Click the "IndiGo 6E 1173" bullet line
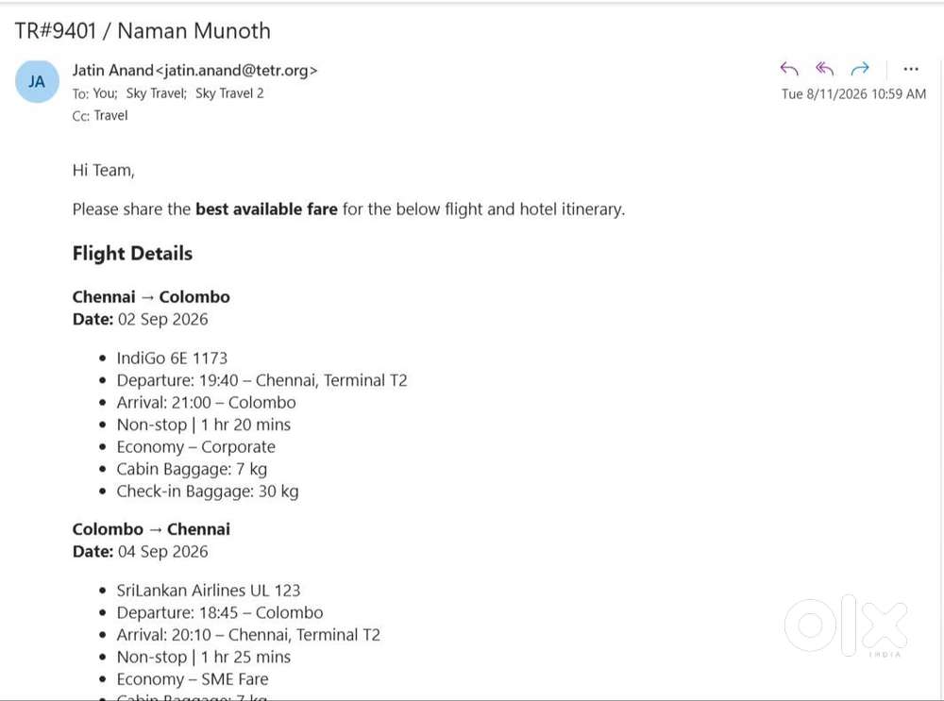Image resolution: width=944 pixels, height=701 pixels. (172, 358)
